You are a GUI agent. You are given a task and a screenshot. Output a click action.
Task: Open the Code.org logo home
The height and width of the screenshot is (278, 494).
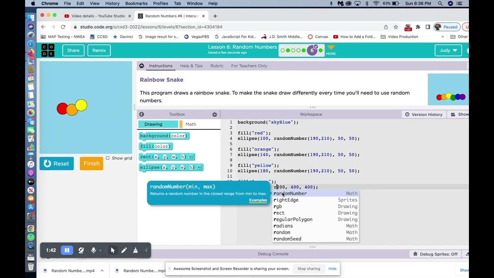48,50
